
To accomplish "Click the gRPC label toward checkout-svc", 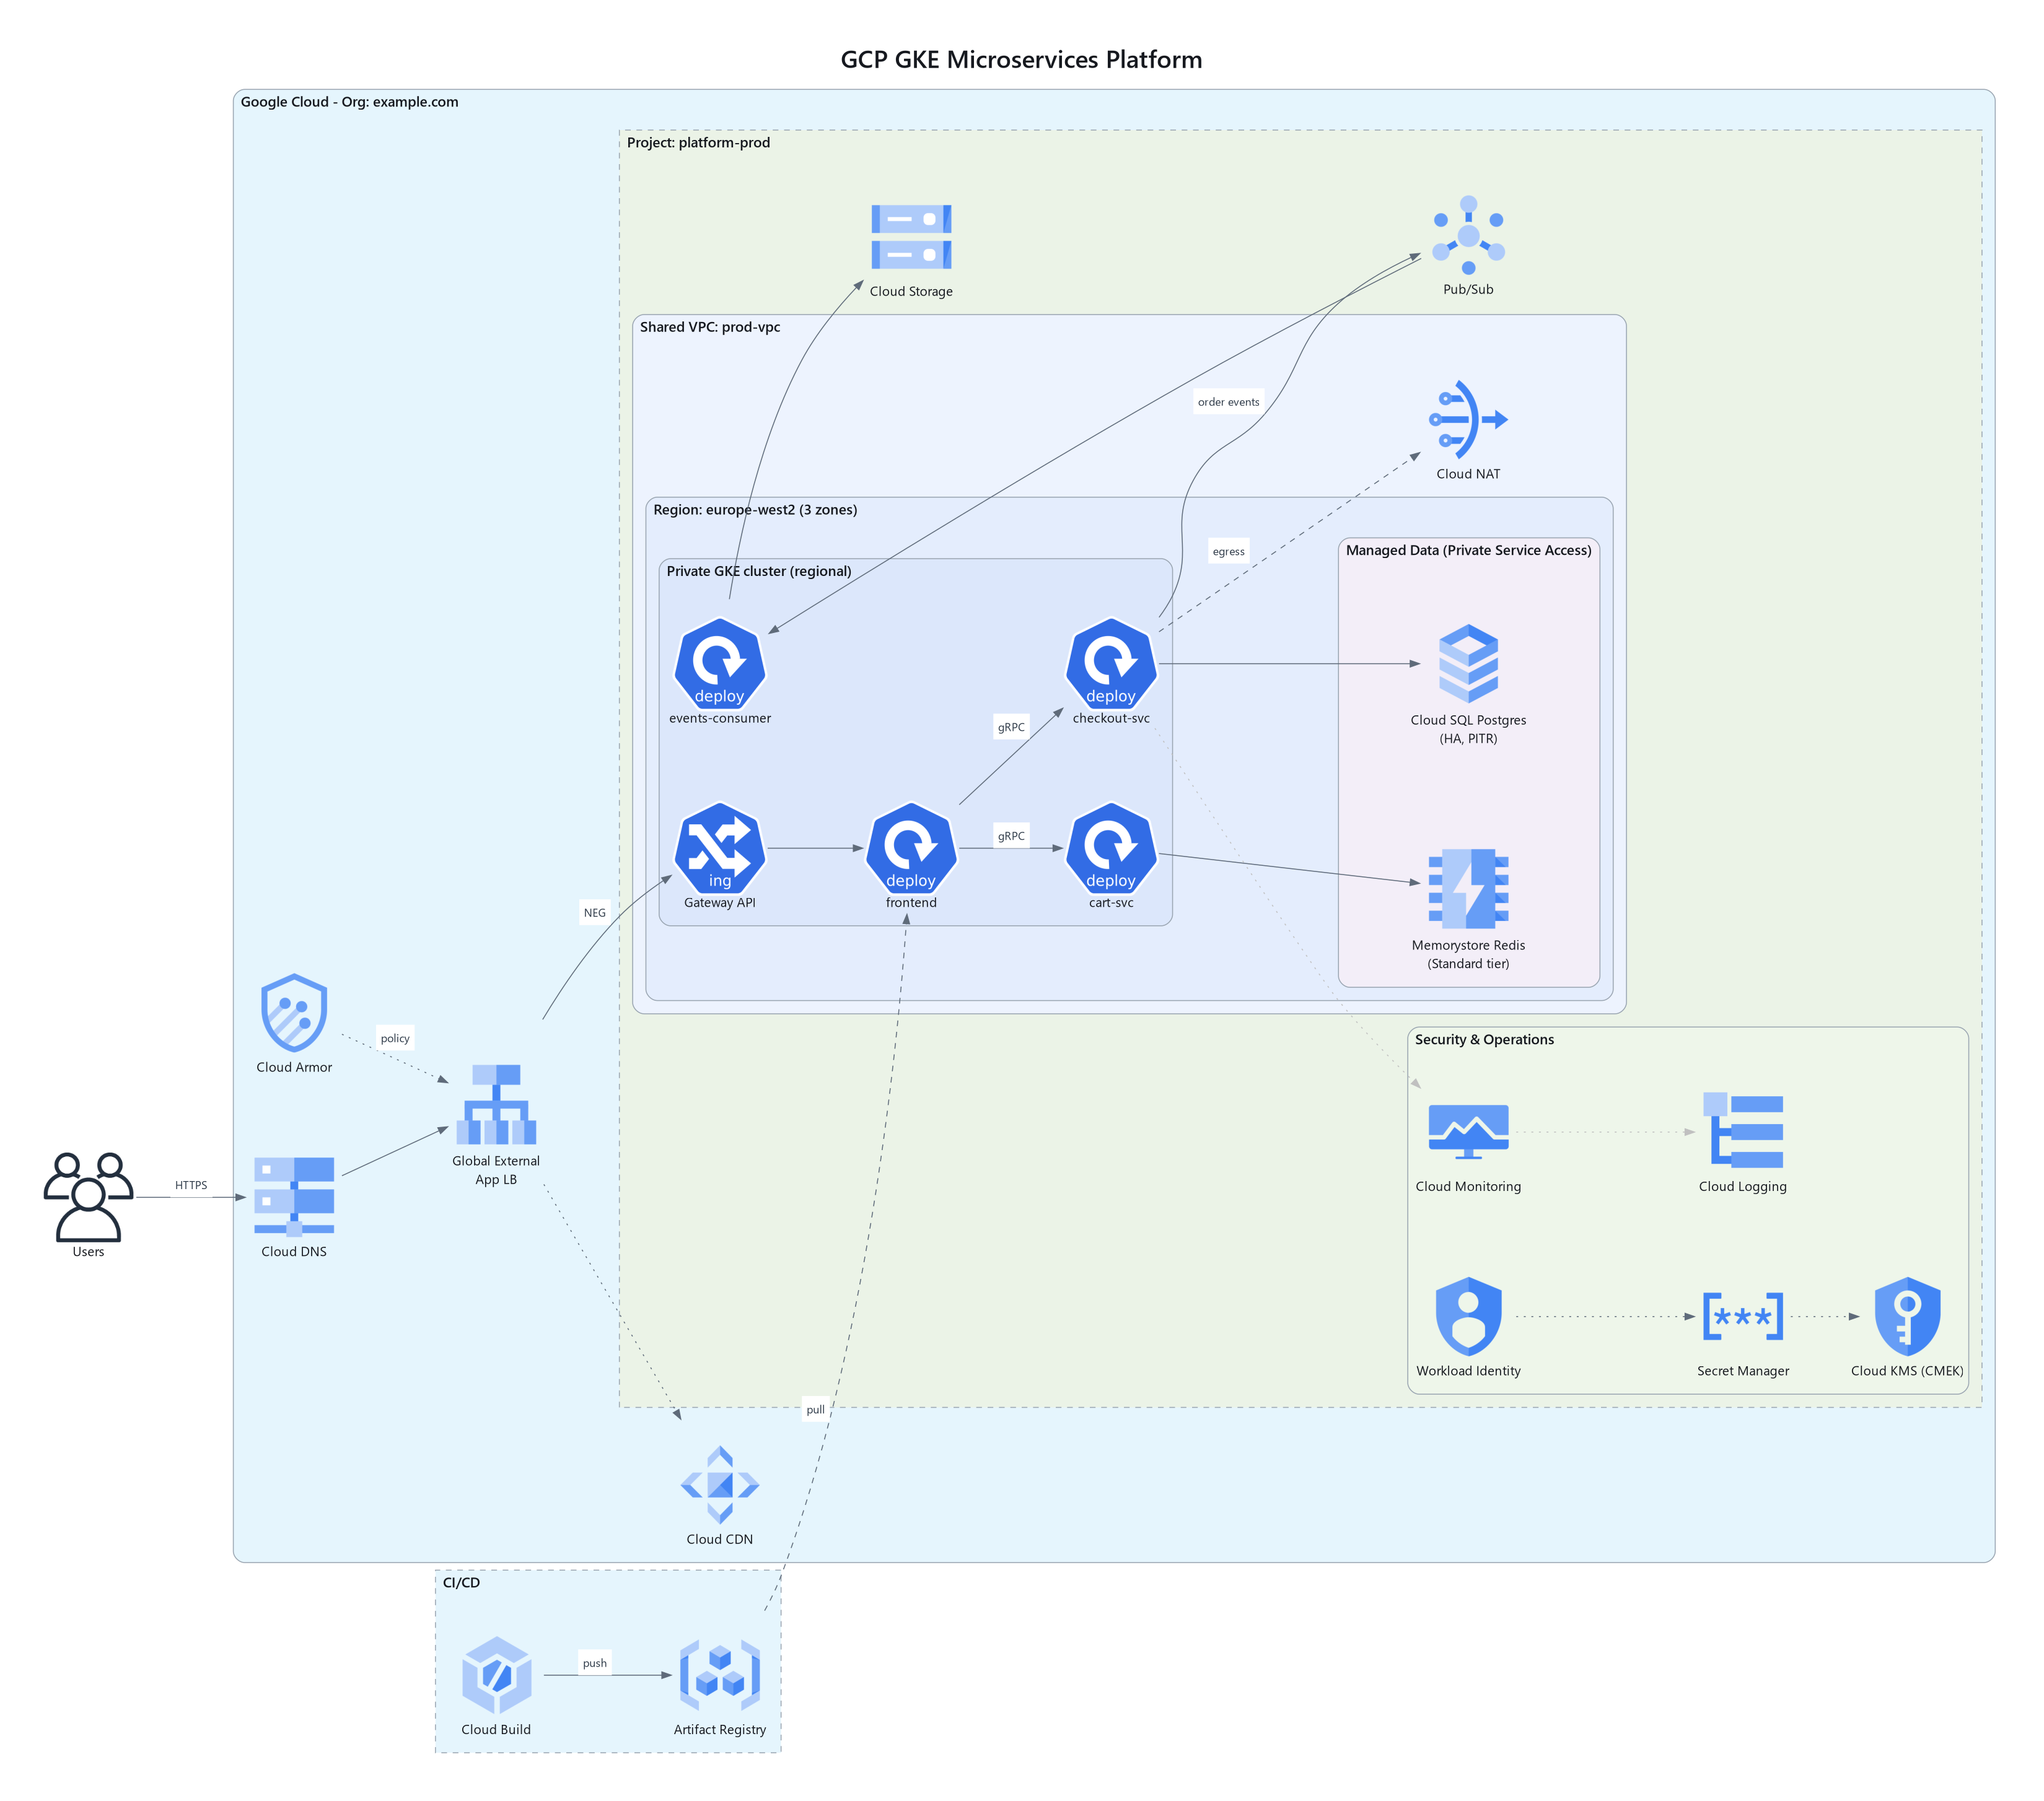I will (x=1011, y=726).
